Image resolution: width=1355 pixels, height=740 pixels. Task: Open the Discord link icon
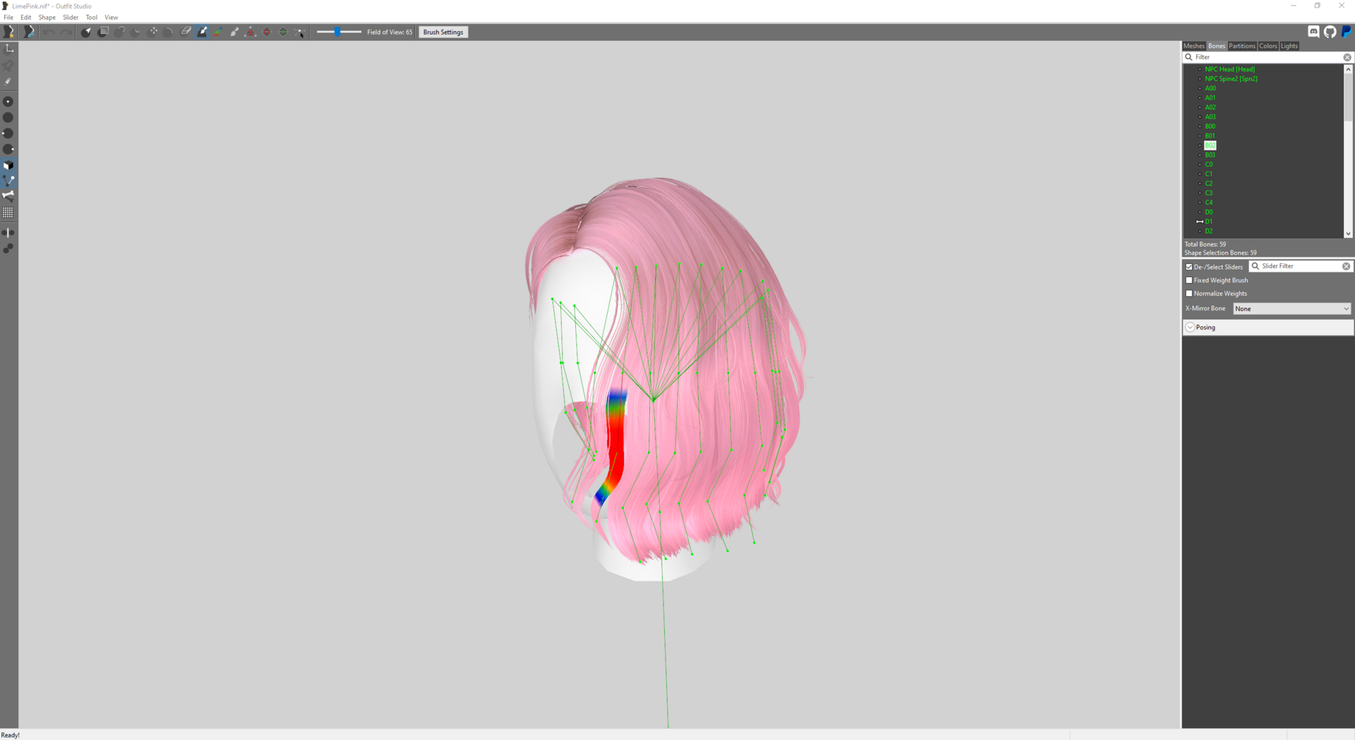pyautogui.click(x=1313, y=32)
